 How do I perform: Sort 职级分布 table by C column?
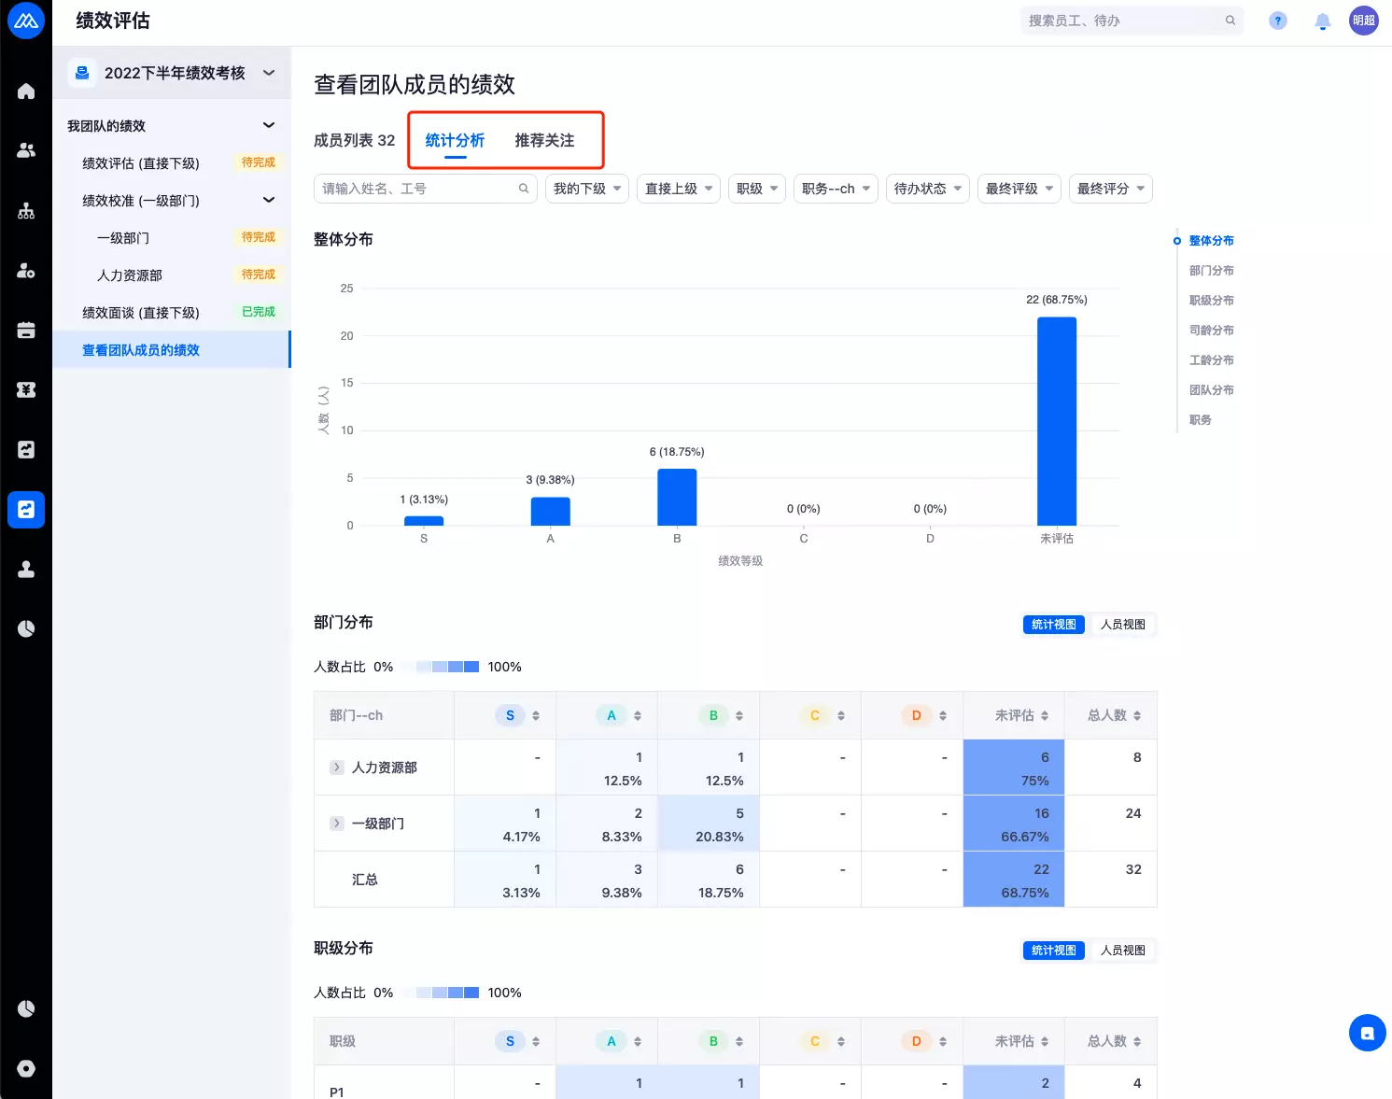click(x=841, y=1042)
